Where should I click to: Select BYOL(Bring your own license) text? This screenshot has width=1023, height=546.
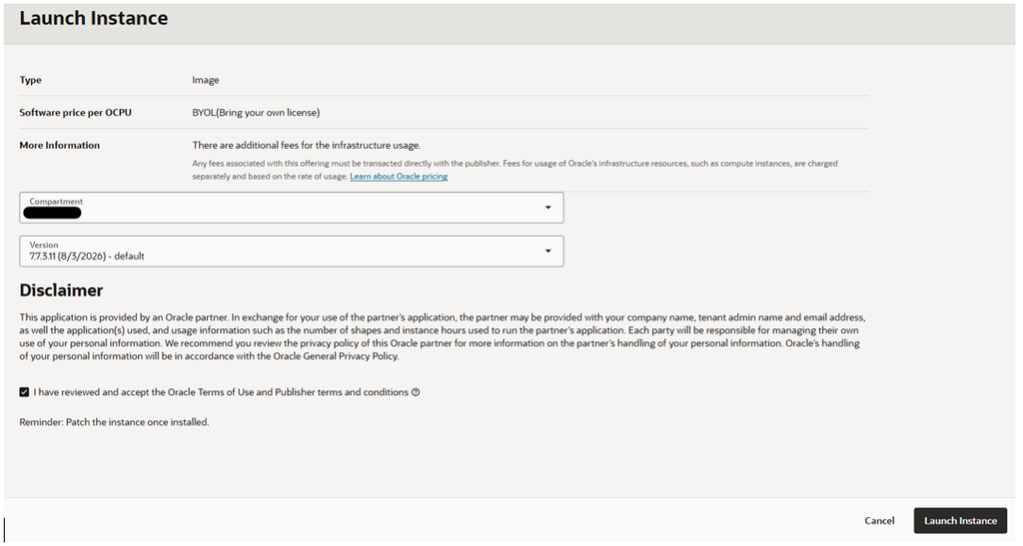click(256, 112)
